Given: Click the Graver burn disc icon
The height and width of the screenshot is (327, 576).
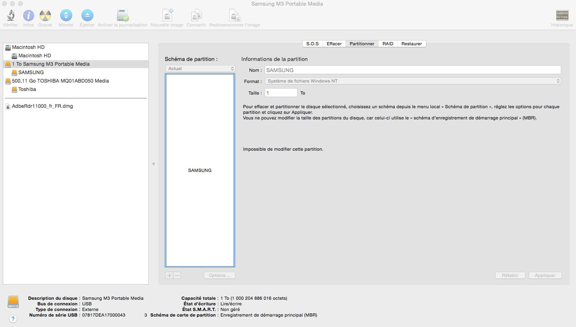Looking at the screenshot, I should (x=45, y=16).
